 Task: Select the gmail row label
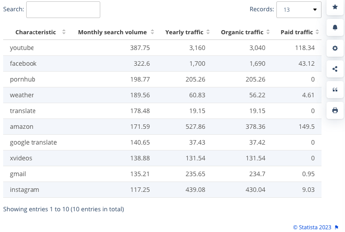pyautogui.click(x=18, y=174)
